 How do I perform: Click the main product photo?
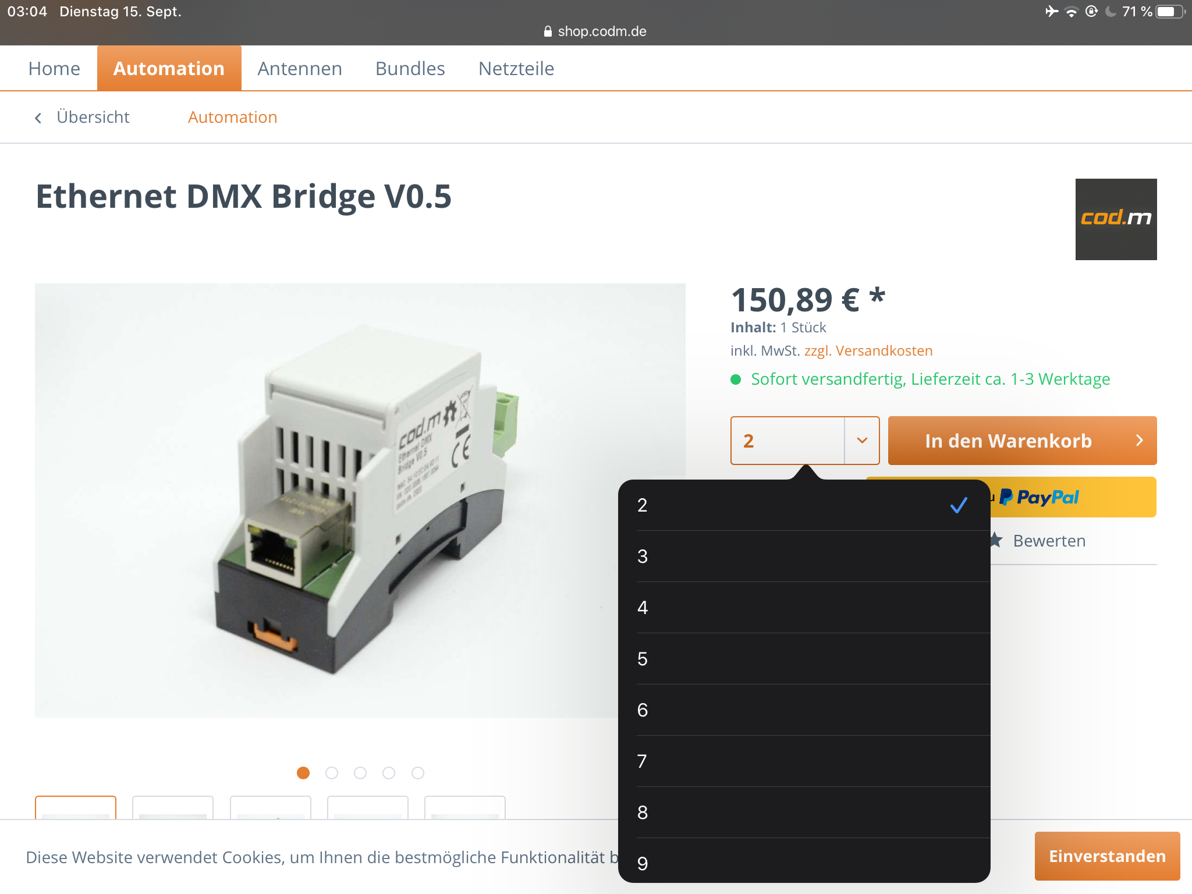360,500
